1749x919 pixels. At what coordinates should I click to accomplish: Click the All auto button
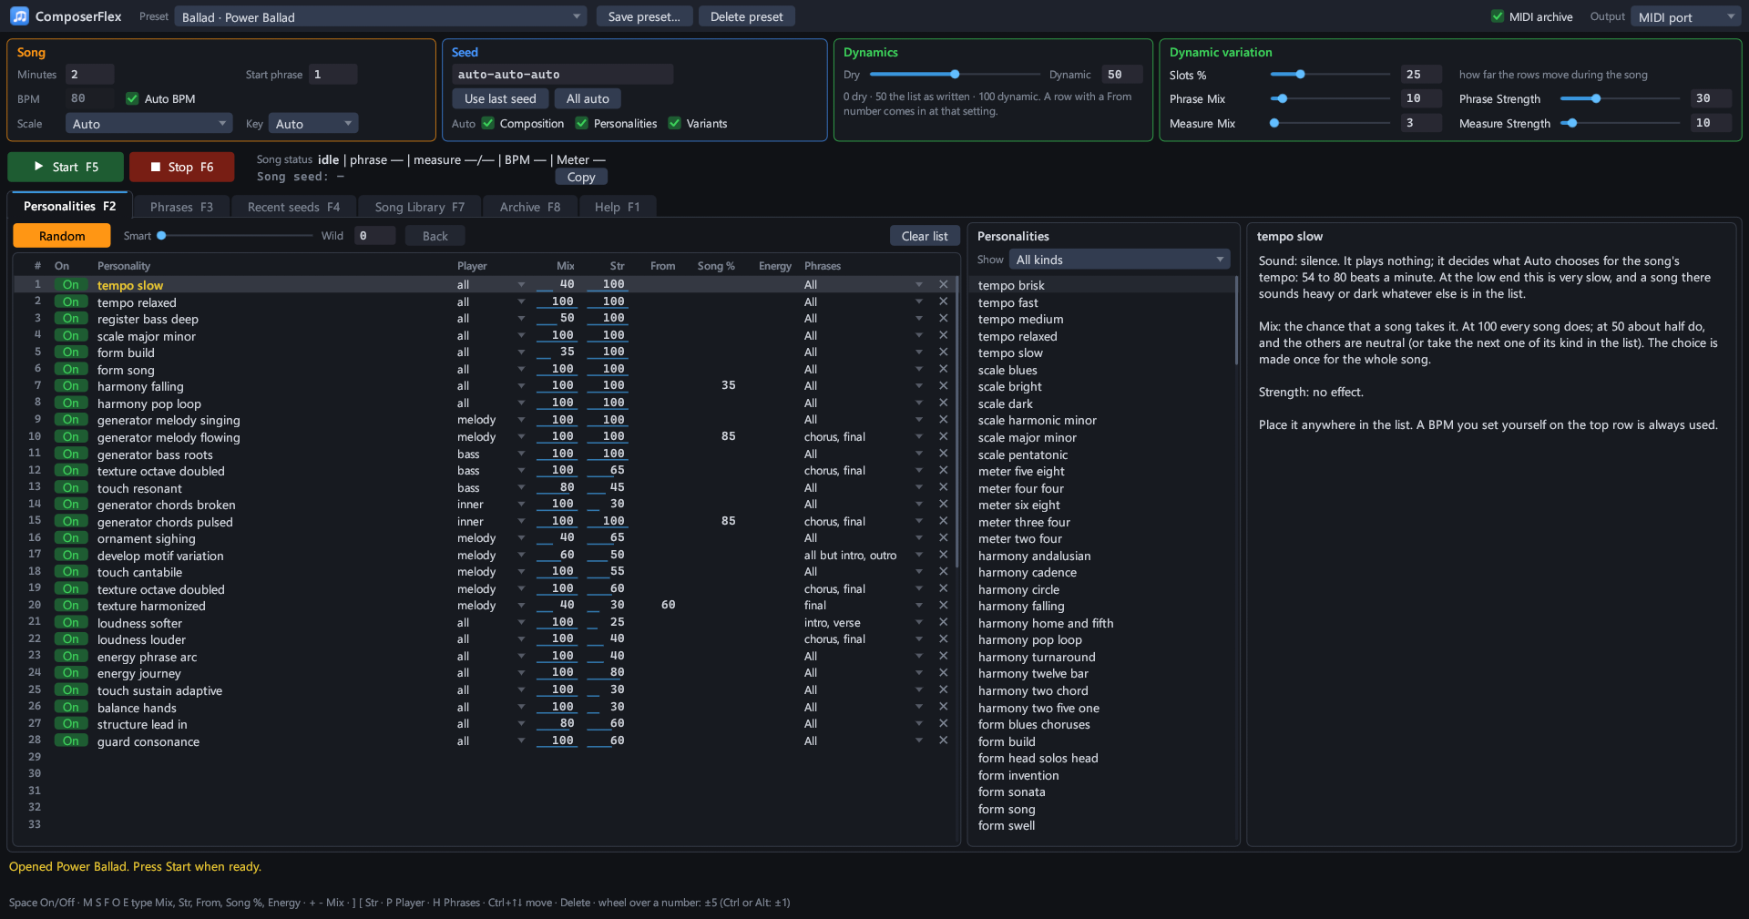point(588,98)
